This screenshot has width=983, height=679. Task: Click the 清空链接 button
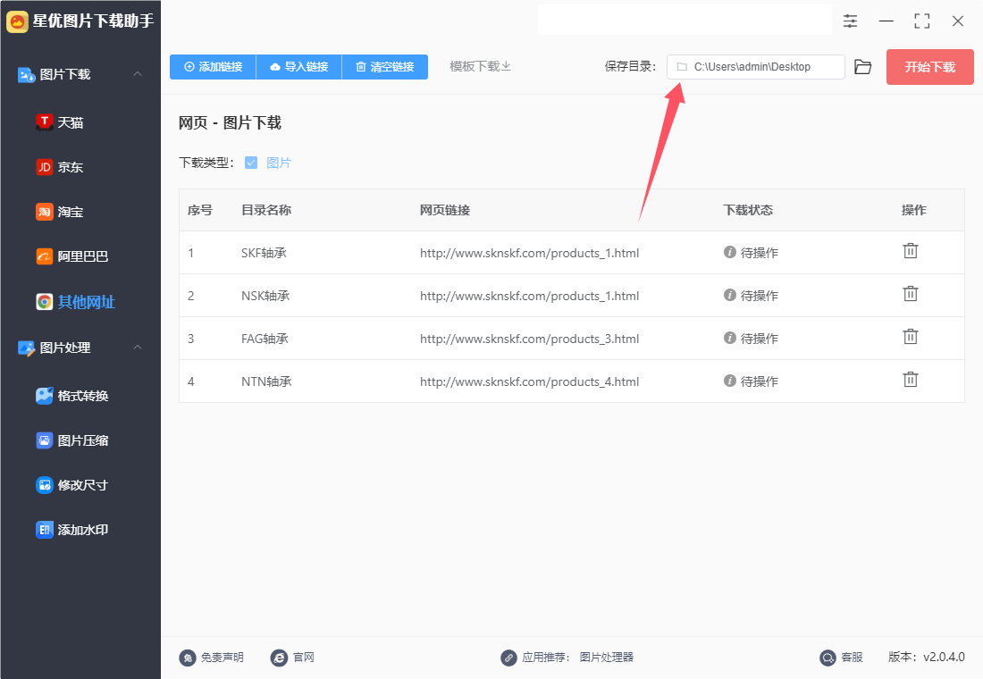(x=385, y=66)
